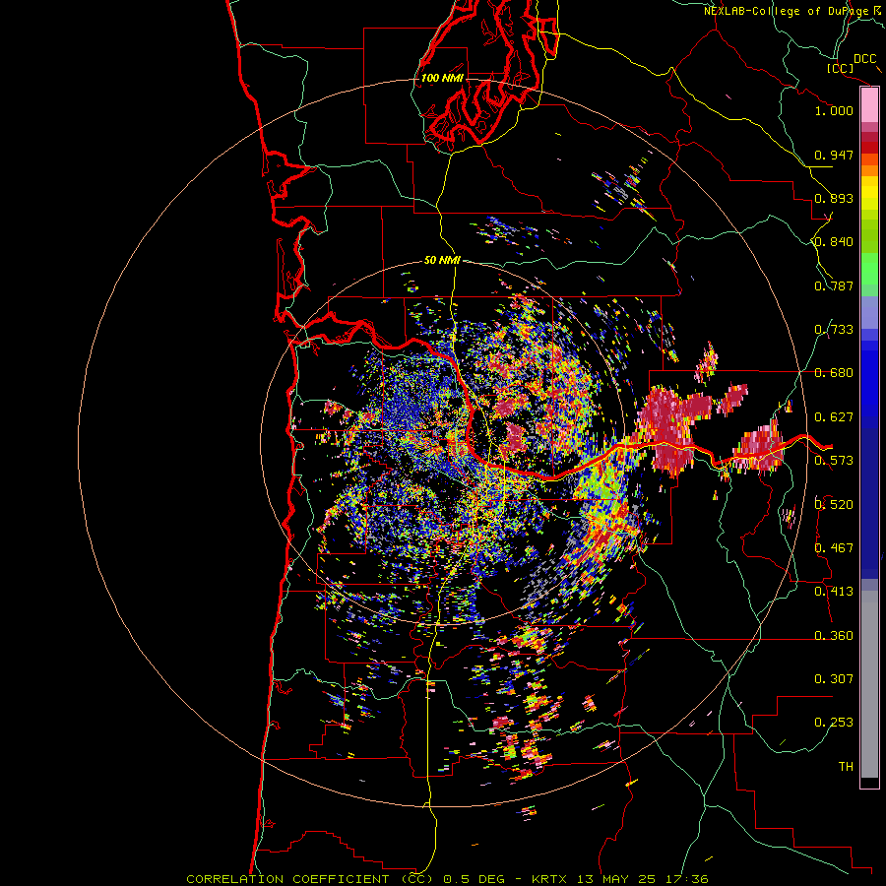Select the 0.360 scale value
Screen dimensions: 886x886
(834, 636)
